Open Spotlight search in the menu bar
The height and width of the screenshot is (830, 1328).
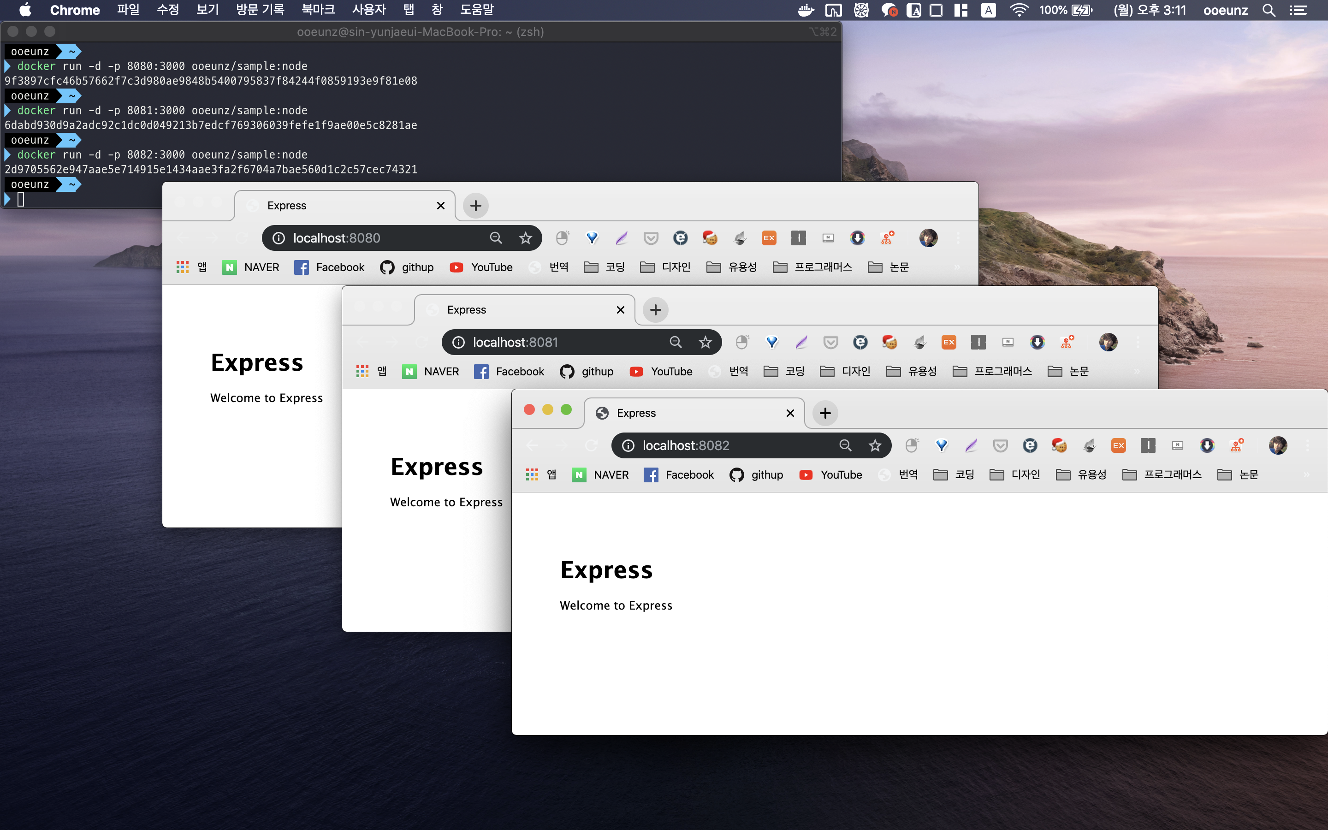tap(1268, 10)
